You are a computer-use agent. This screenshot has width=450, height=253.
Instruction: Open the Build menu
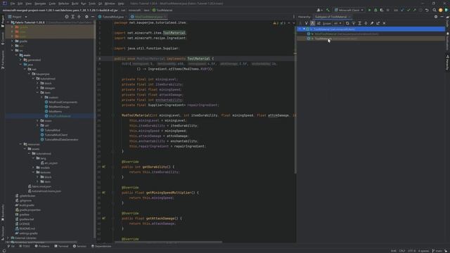(x=75, y=4)
